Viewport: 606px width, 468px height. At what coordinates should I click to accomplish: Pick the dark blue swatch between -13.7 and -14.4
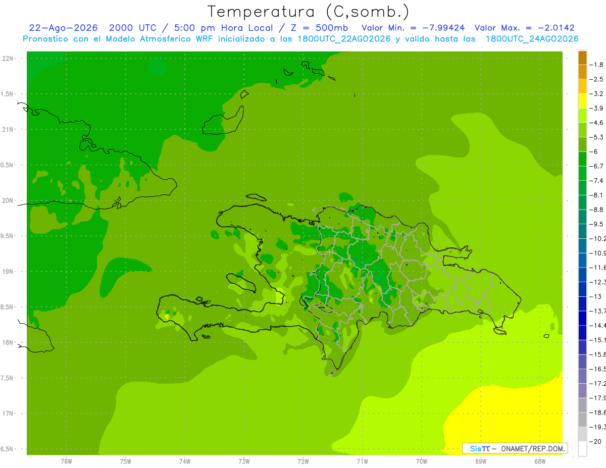[582, 318]
